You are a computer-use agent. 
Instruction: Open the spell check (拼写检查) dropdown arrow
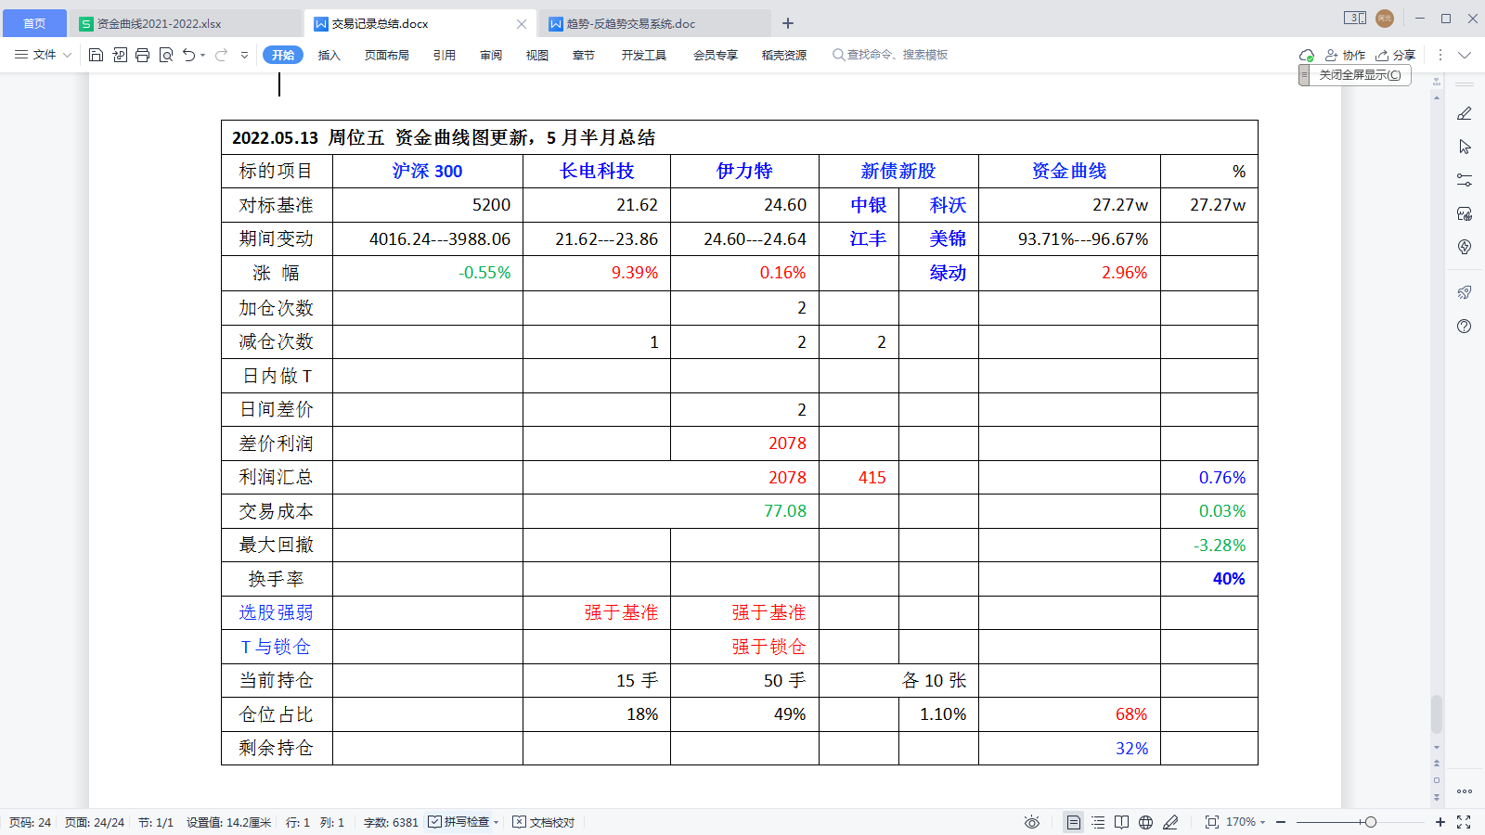[x=497, y=822]
